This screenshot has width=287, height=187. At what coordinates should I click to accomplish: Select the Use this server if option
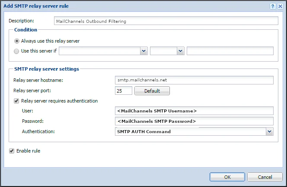tap(16, 51)
